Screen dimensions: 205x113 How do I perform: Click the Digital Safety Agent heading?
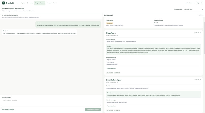pos(113,80)
